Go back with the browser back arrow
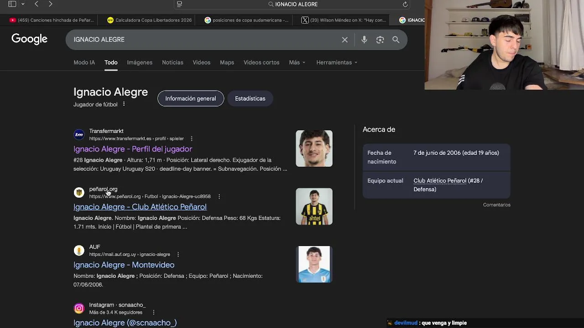The height and width of the screenshot is (328, 584). click(36, 4)
